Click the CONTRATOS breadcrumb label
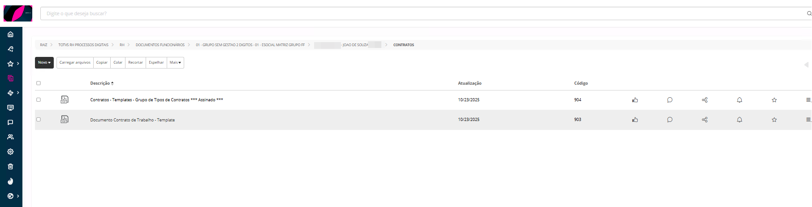 pos(404,45)
